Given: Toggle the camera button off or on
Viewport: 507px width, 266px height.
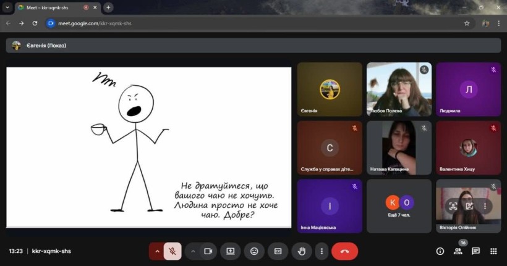Looking at the screenshot, I should coord(209,251).
